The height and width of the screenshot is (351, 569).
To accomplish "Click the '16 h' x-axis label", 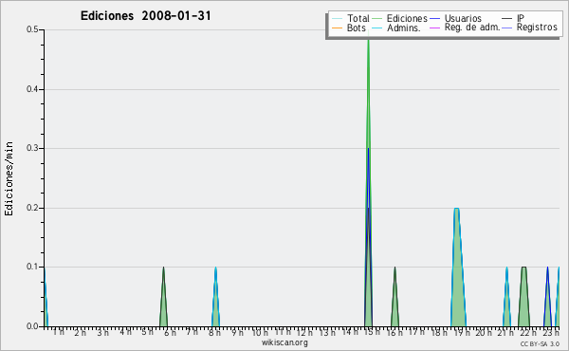I will point(395,332).
